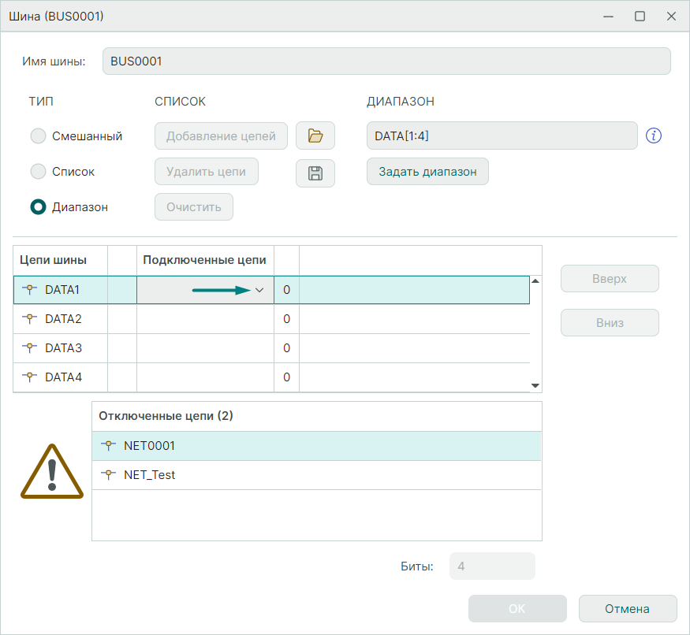Click the Цепи шины column header
This screenshot has height=635, width=690.
(54, 260)
